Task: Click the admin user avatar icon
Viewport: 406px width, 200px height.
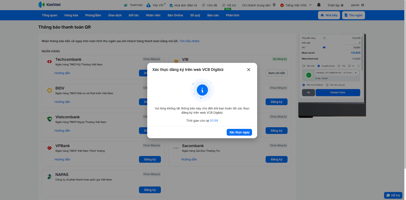Action: coord(363,5)
